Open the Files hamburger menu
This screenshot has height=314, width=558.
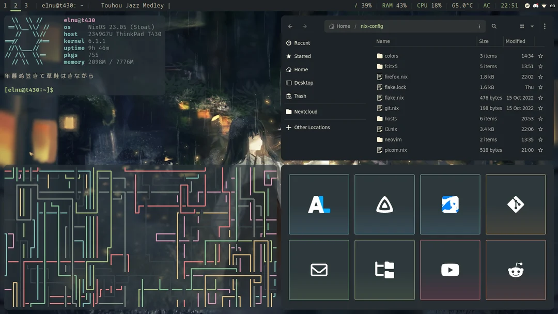(545, 26)
